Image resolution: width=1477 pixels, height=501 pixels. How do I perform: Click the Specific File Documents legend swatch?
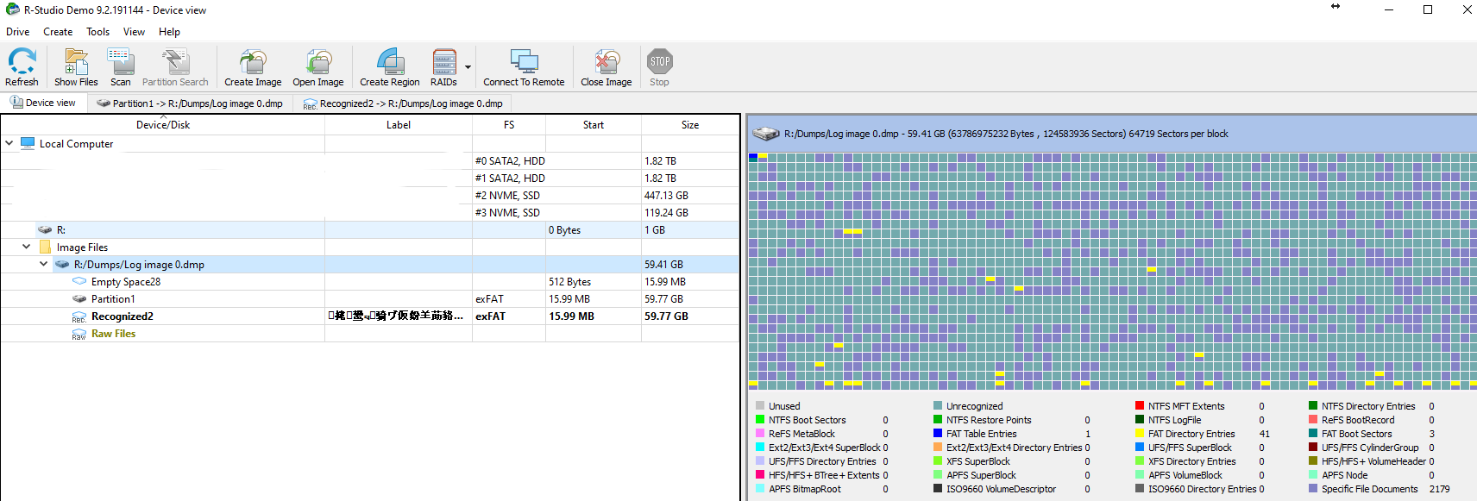click(x=1313, y=489)
